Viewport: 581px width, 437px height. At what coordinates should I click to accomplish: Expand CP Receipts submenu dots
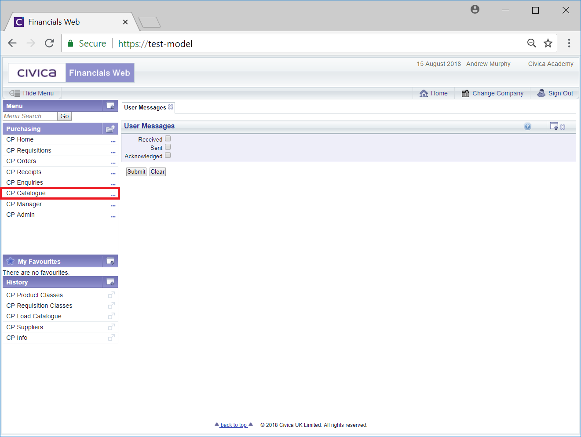tap(113, 174)
